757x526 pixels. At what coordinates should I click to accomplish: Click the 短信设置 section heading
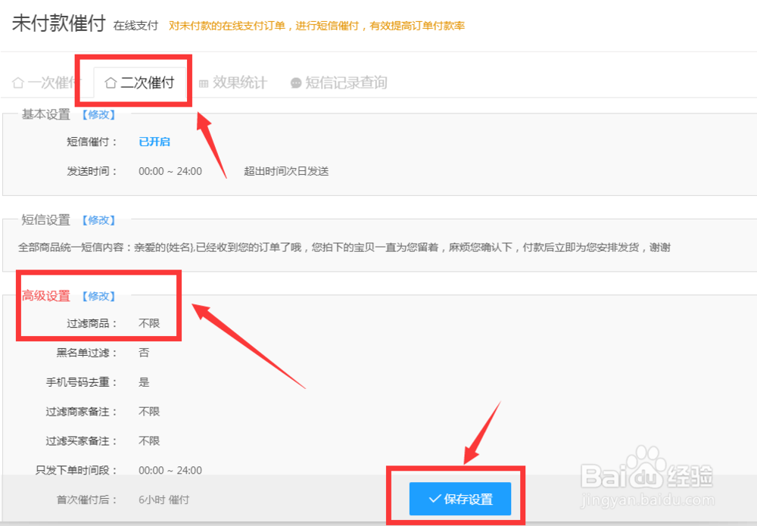46,220
